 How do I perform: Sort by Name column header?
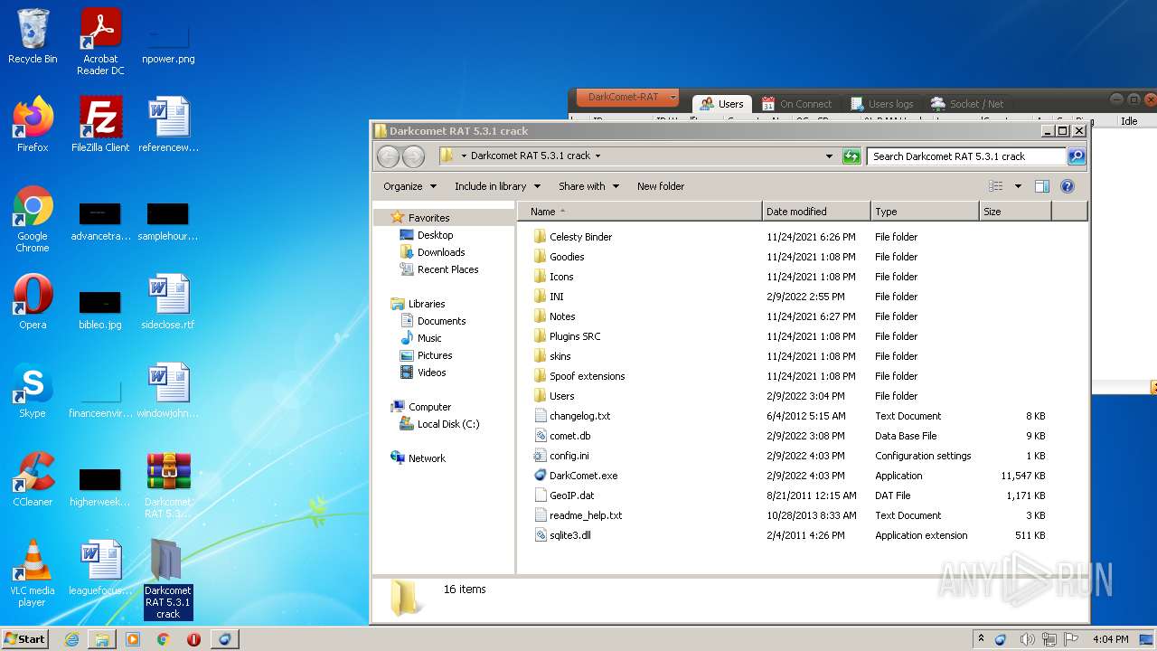[640, 212]
